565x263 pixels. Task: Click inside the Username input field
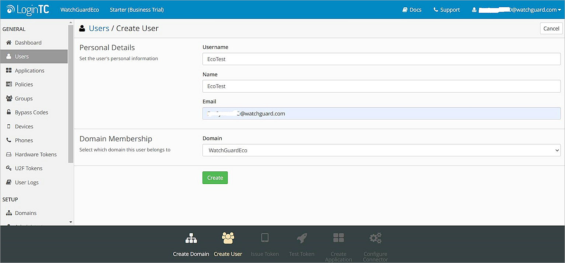coord(381,59)
